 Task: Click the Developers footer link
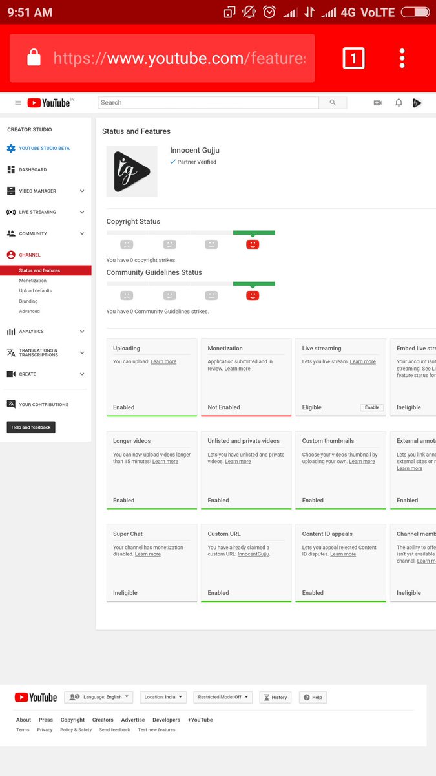click(167, 720)
